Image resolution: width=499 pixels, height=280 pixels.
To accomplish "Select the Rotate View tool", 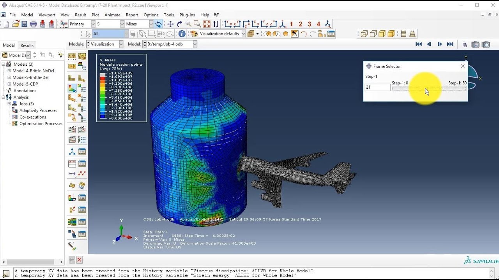I will pyautogui.click(x=179, y=24).
